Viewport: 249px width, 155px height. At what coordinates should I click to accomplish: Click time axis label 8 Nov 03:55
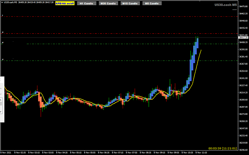coord(48,153)
